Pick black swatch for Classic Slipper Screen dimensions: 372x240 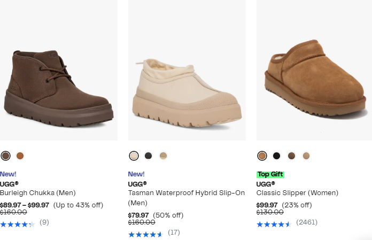(x=277, y=156)
